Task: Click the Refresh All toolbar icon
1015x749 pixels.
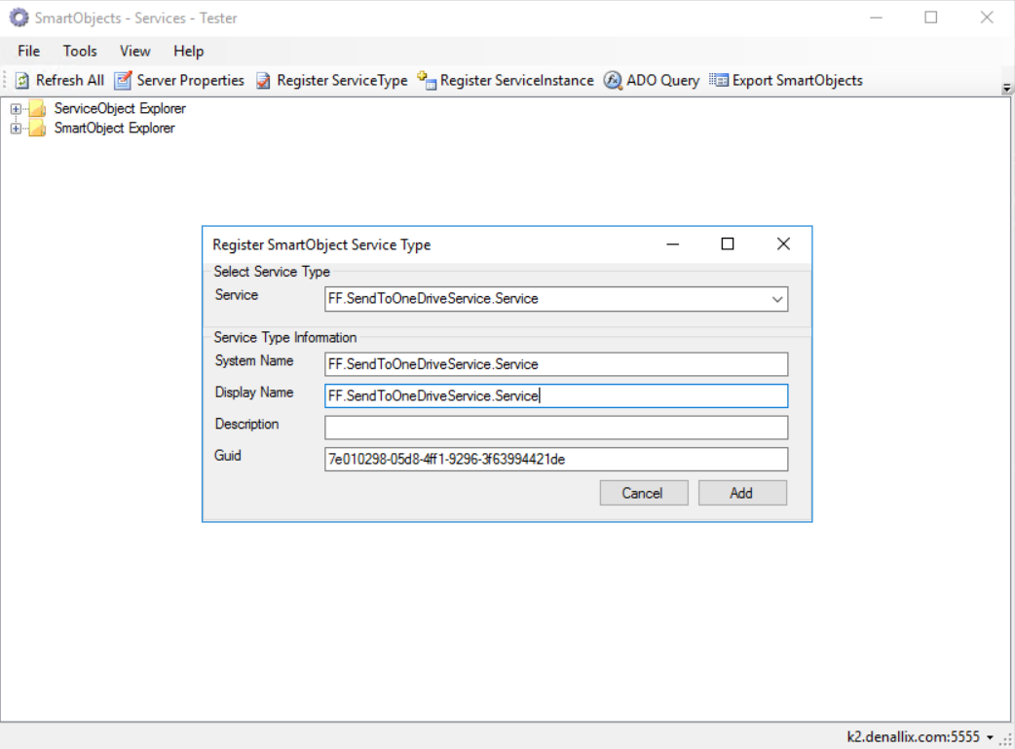Action: (x=22, y=81)
